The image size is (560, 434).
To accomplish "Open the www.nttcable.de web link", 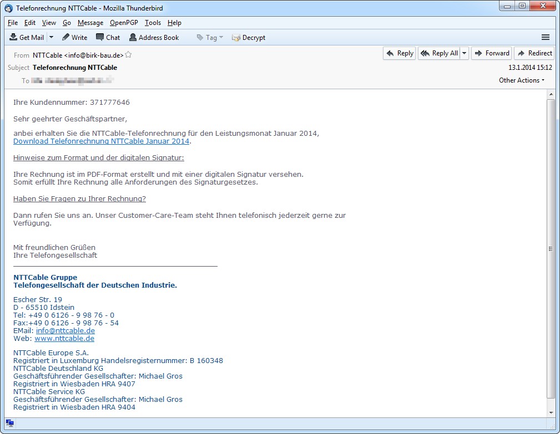I will tap(64, 339).
